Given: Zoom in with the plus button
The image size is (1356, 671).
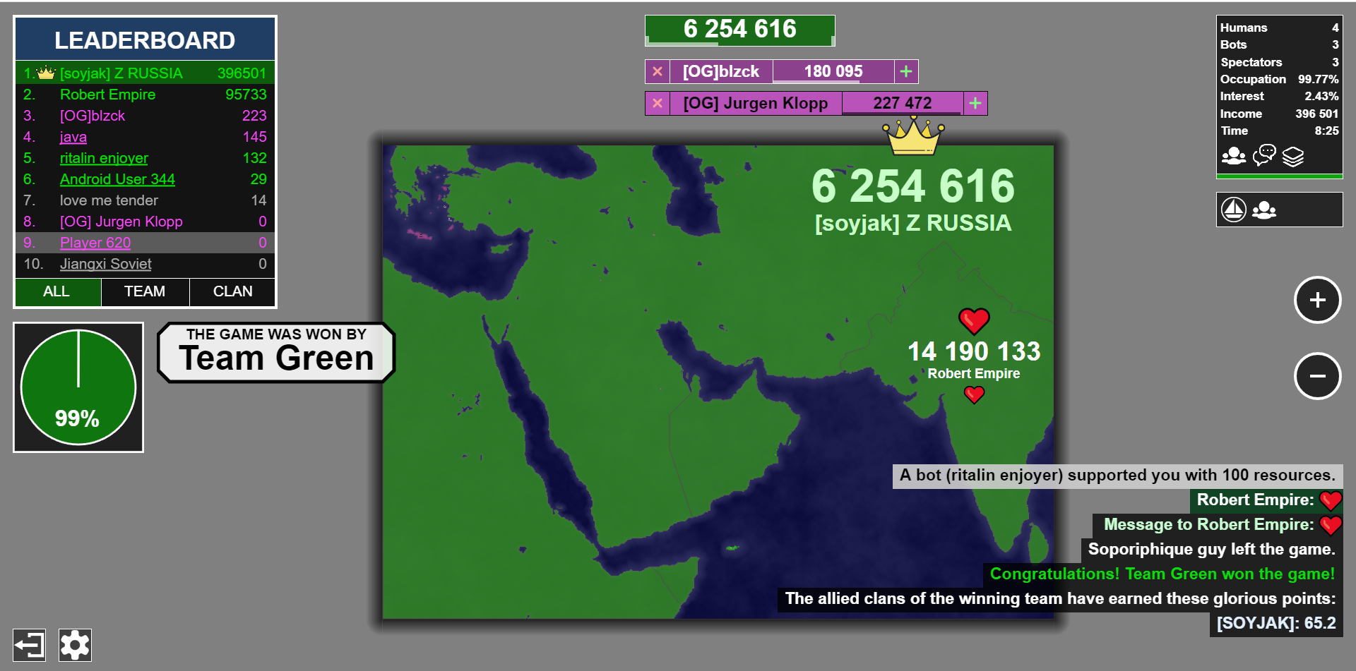Looking at the screenshot, I should click(1317, 300).
